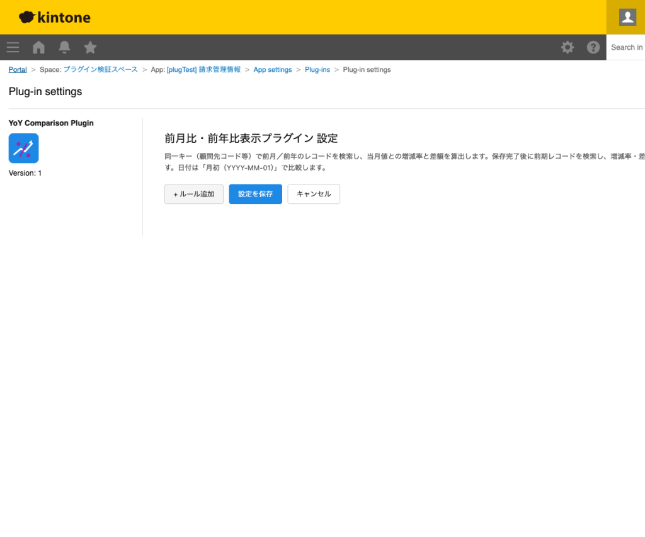Open the settings gear icon

click(x=567, y=47)
